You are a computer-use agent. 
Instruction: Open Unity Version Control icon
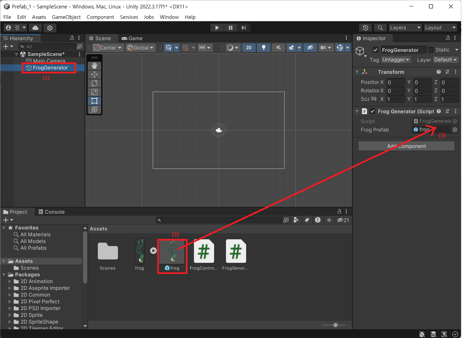point(50,28)
